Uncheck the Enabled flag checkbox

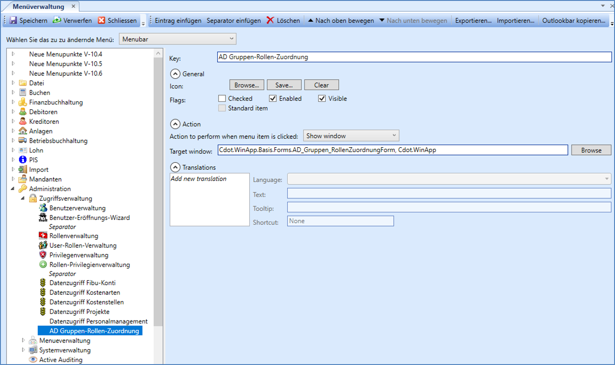click(x=273, y=99)
